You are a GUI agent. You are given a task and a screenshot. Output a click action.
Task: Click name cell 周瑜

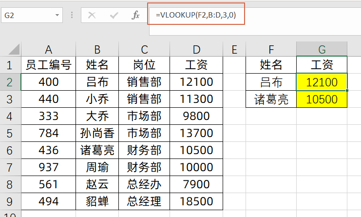click(97, 167)
